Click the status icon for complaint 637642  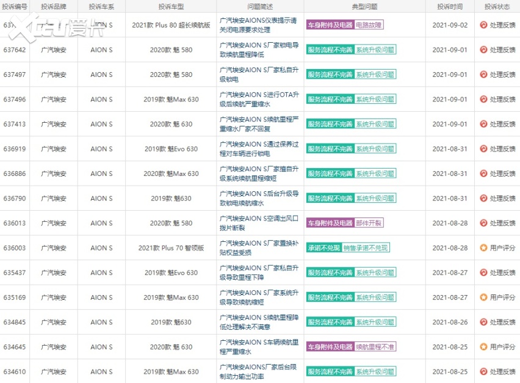point(483,49)
